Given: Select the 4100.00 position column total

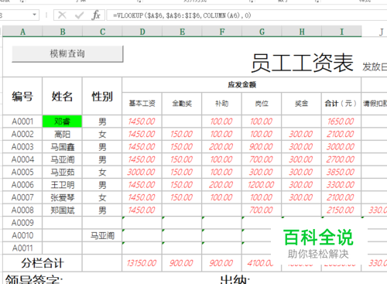Looking at the screenshot, I should point(260,263).
